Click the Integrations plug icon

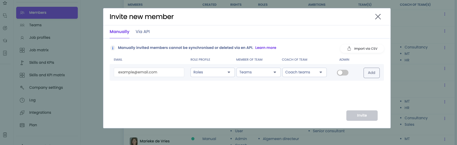(x=22, y=113)
